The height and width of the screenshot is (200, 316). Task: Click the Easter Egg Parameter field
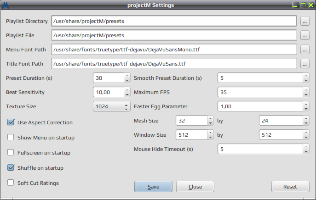(x=260, y=106)
